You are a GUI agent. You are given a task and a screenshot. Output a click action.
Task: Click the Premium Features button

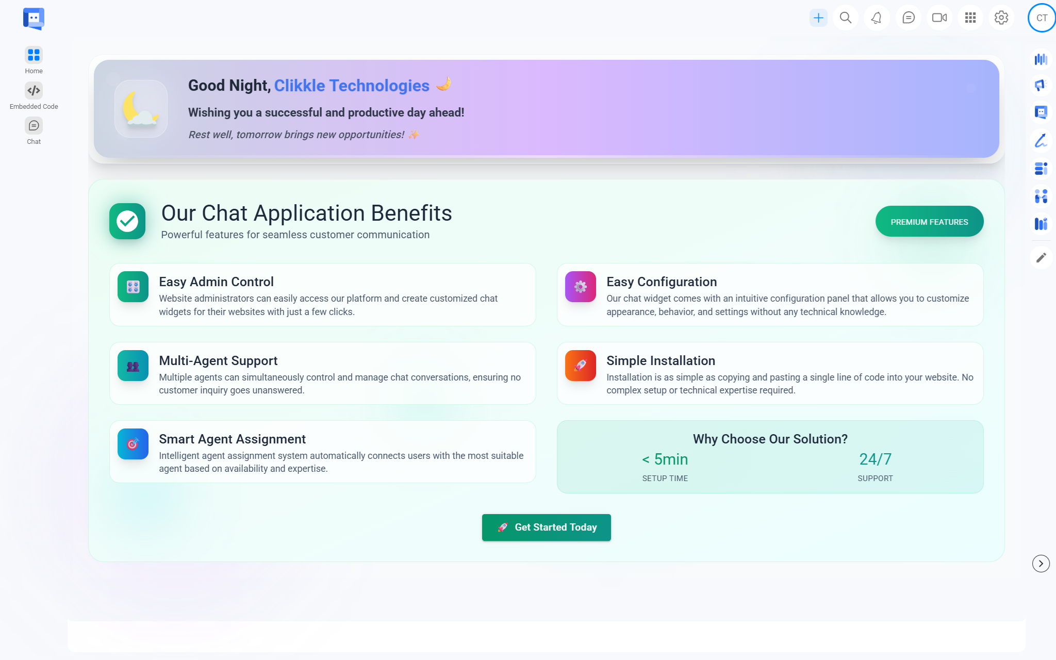[x=929, y=222]
